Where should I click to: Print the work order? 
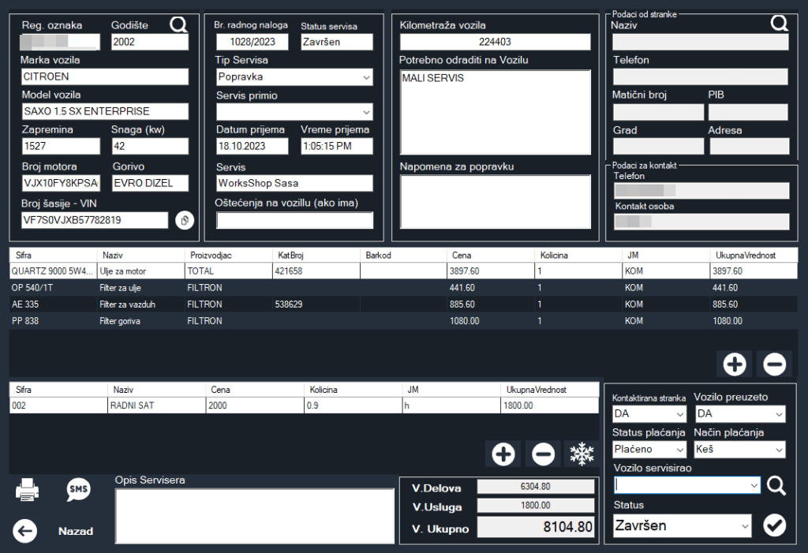(27, 491)
